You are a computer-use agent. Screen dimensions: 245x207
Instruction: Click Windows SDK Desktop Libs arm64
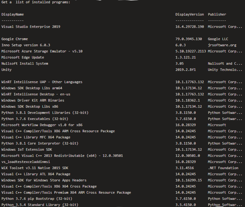pyautogui.click(x=32, y=88)
